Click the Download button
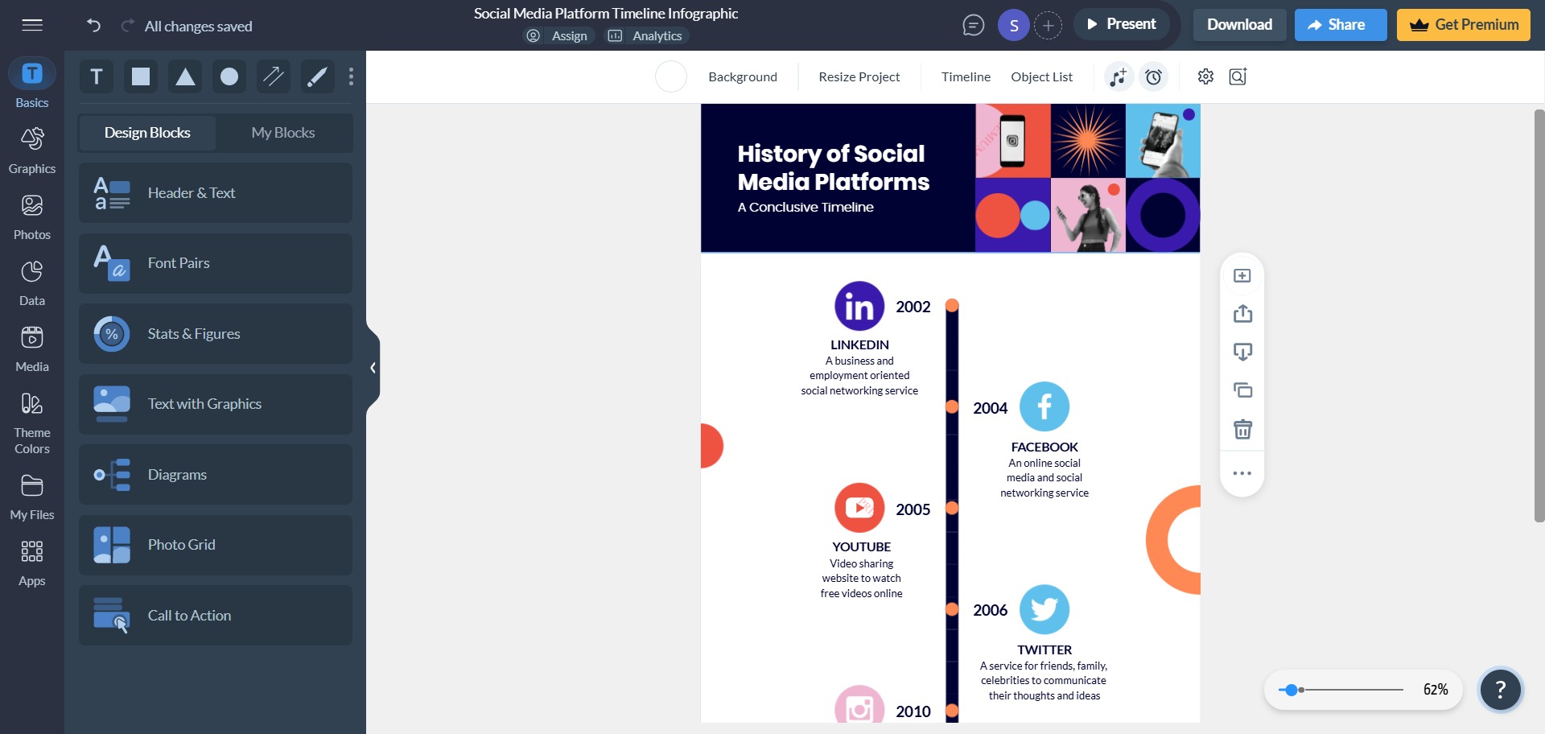This screenshot has width=1545, height=734. point(1239,25)
